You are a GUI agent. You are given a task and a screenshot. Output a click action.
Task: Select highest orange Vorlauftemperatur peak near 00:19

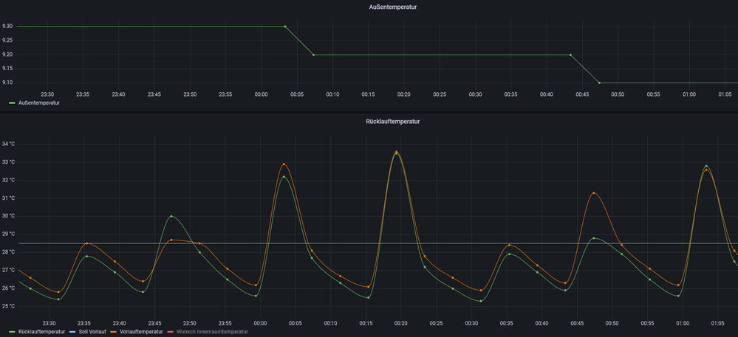coord(396,152)
